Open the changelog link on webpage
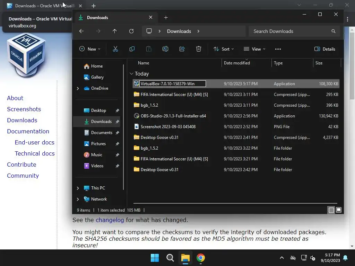This screenshot has width=355, height=266. click(x=110, y=220)
